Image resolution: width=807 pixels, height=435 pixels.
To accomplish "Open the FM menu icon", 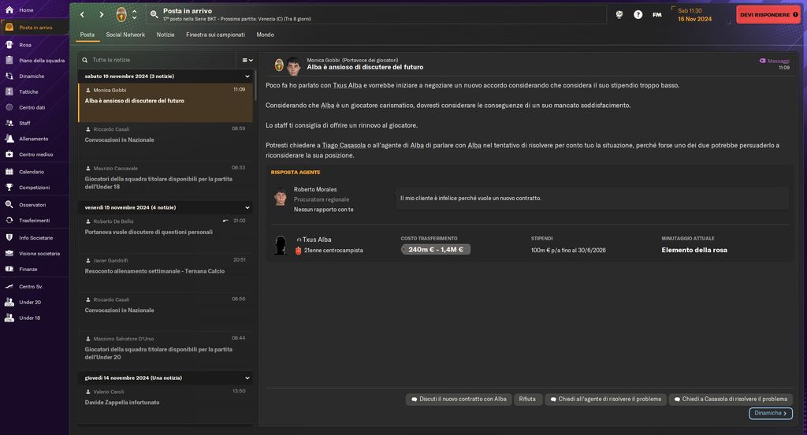I will click(656, 14).
